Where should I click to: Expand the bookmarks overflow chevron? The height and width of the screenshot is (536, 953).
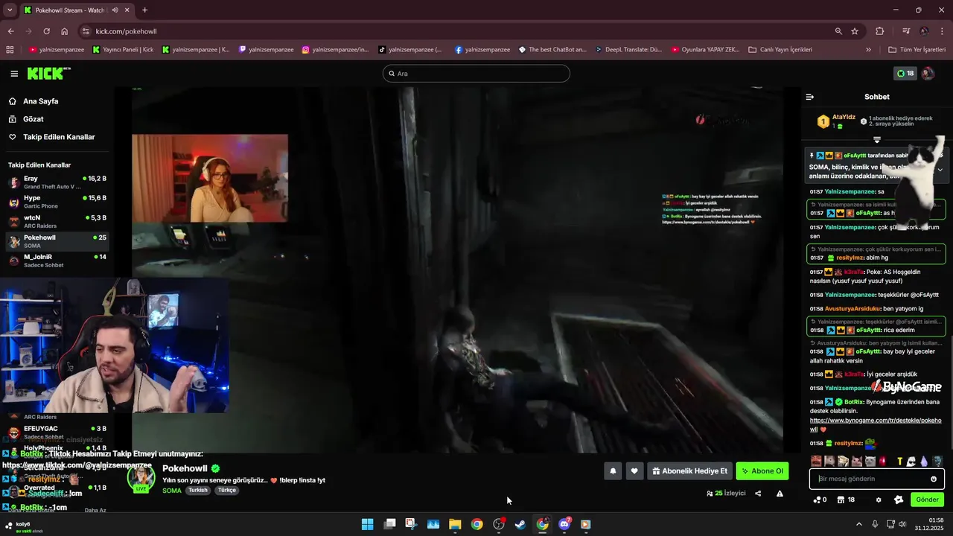(x=868, y=50)
